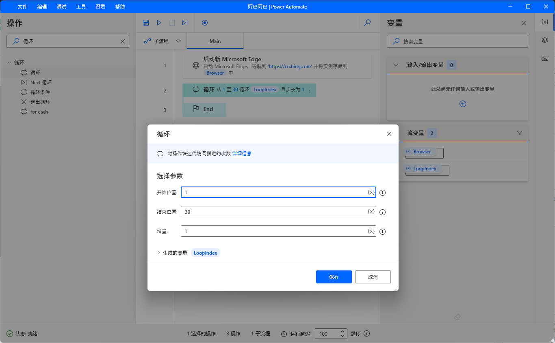This screenshot has width=555, height=343.
Task: Open the UI elements layers sidebar icon
Action: (x=545, y=40)
